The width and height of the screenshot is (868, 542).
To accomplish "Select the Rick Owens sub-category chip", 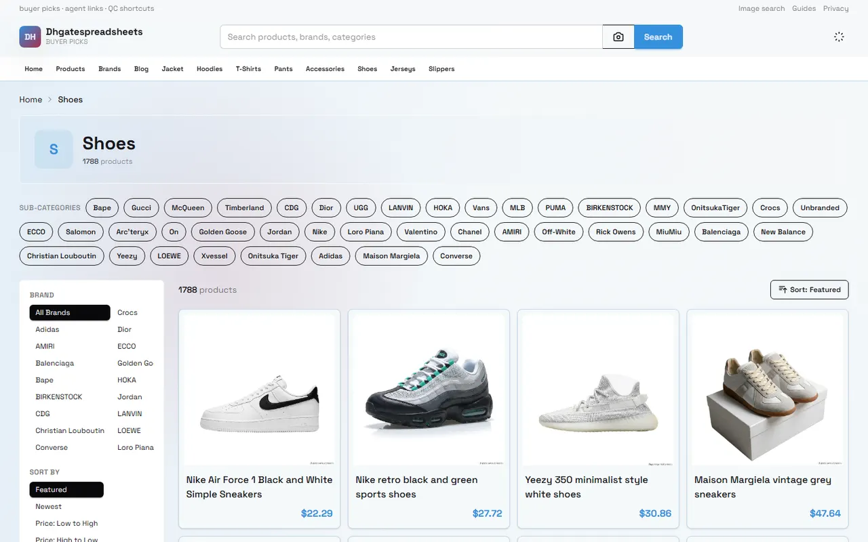I will coord(616,232).
